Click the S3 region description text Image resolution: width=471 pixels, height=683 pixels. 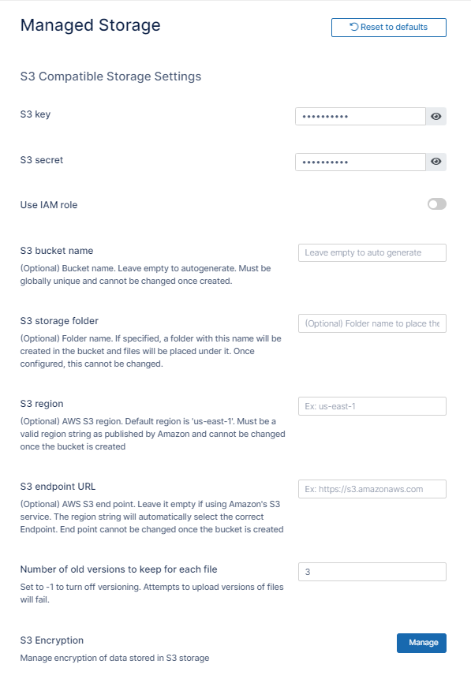[x=152, y=434]
